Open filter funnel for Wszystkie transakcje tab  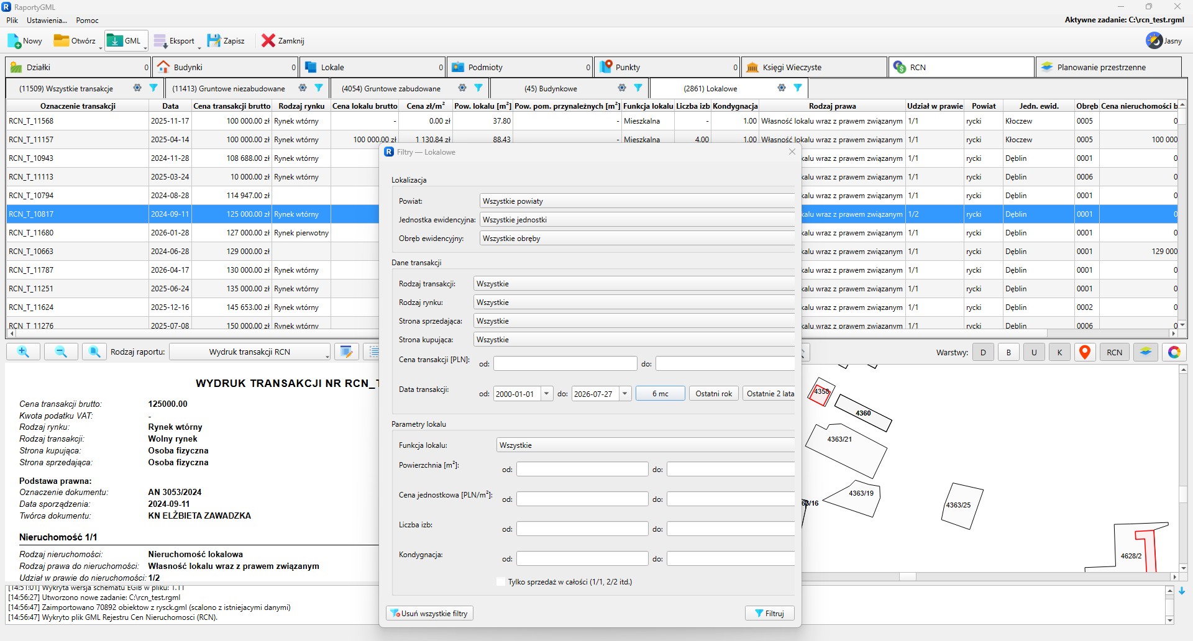click(x=153, y=88)
